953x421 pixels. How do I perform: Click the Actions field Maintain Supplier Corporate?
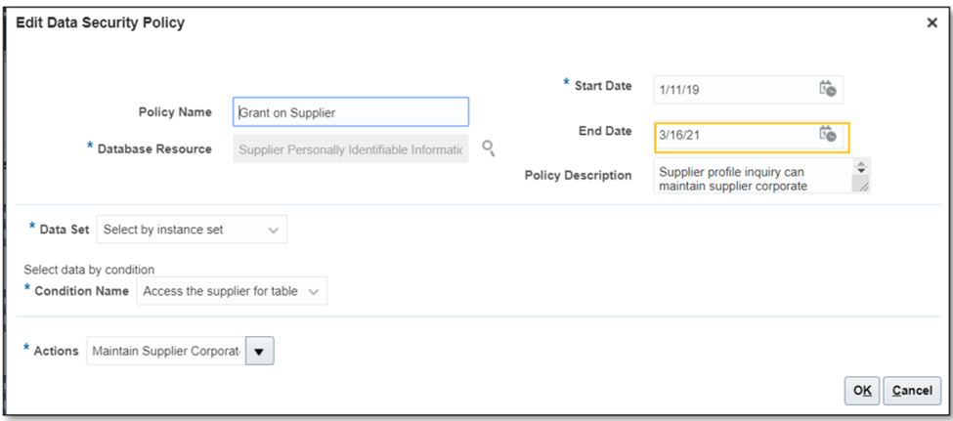(166, 351)
